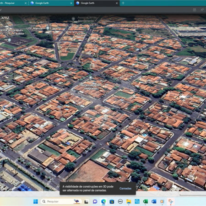This screenshot has height=206, width=206.
Task: Switch to Excel from the taskbar
Action: click(x=145, y=201)
